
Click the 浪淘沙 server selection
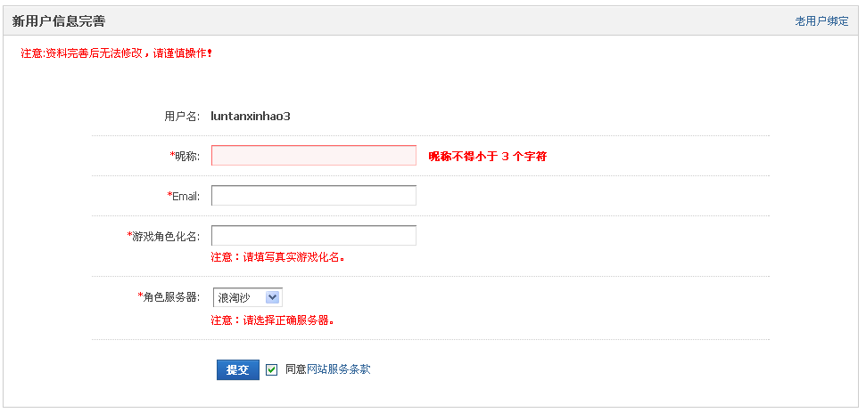247,298
